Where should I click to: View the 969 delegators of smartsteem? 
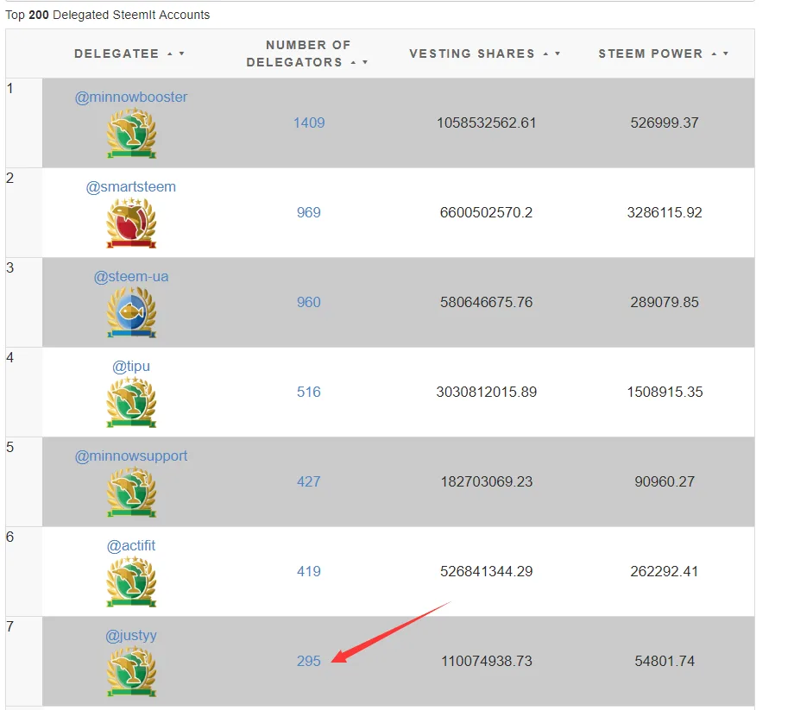click(309, 212)
